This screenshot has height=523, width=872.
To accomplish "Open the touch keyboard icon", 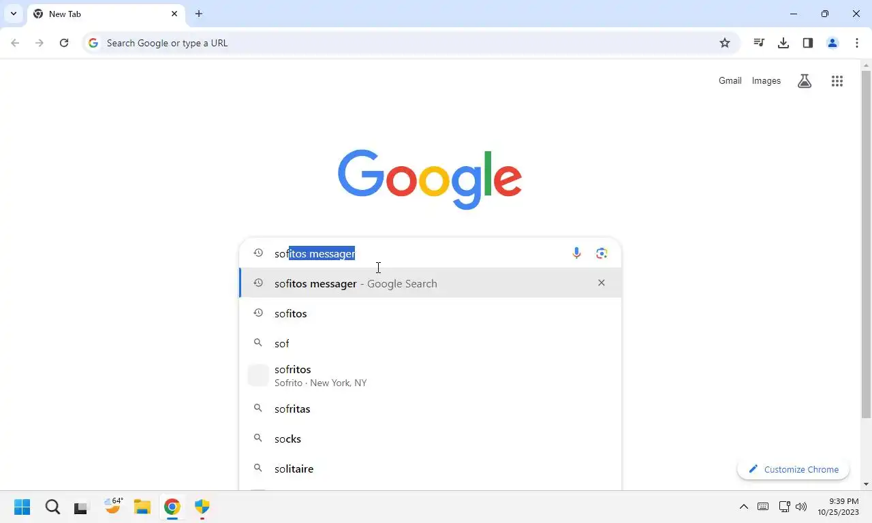I will 763,507.
